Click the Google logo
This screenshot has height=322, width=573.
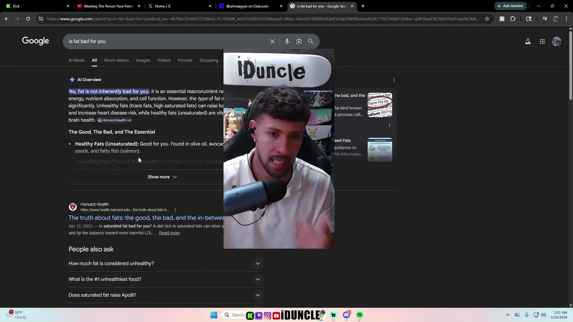(35, 41)
